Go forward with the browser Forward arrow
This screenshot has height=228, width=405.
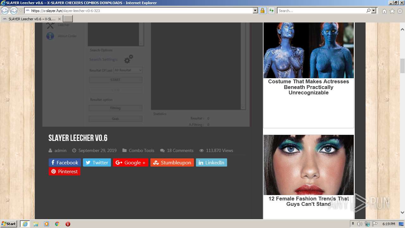coord(14,11)
